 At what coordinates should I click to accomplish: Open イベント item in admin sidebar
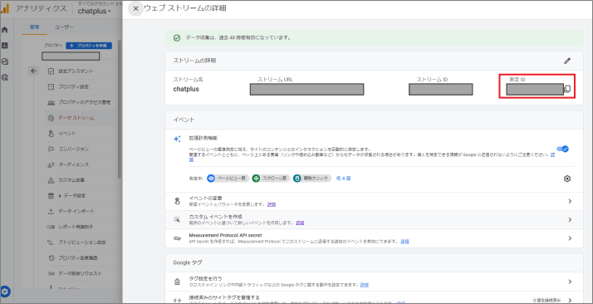pos(80,134)
